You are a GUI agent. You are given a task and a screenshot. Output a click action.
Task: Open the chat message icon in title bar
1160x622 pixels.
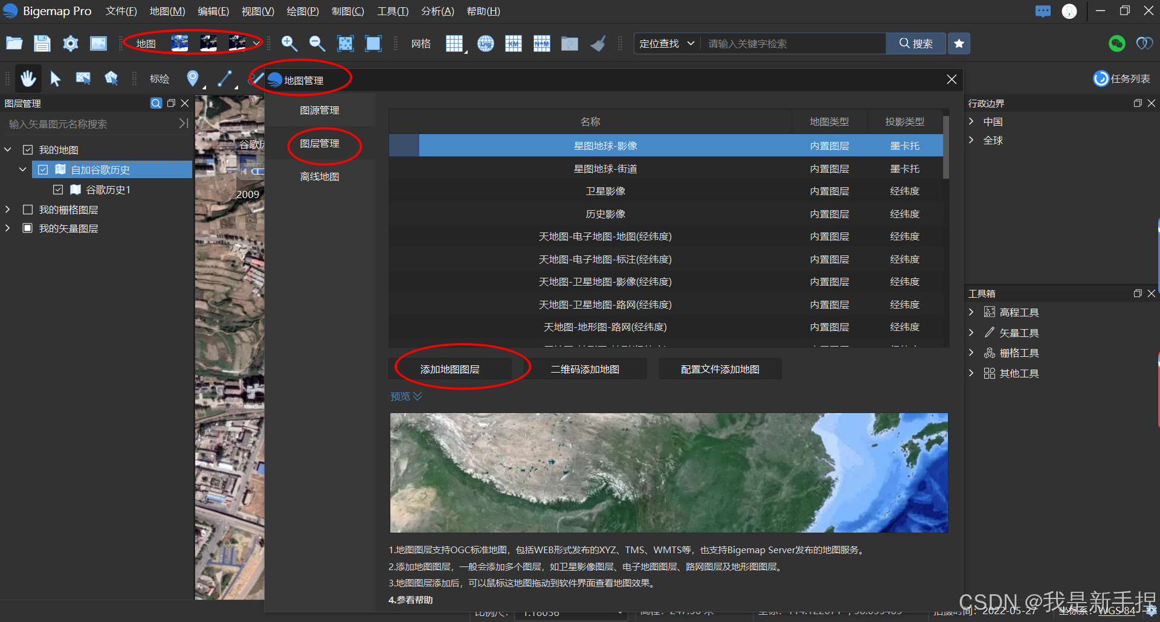(x=1043, y=11)
